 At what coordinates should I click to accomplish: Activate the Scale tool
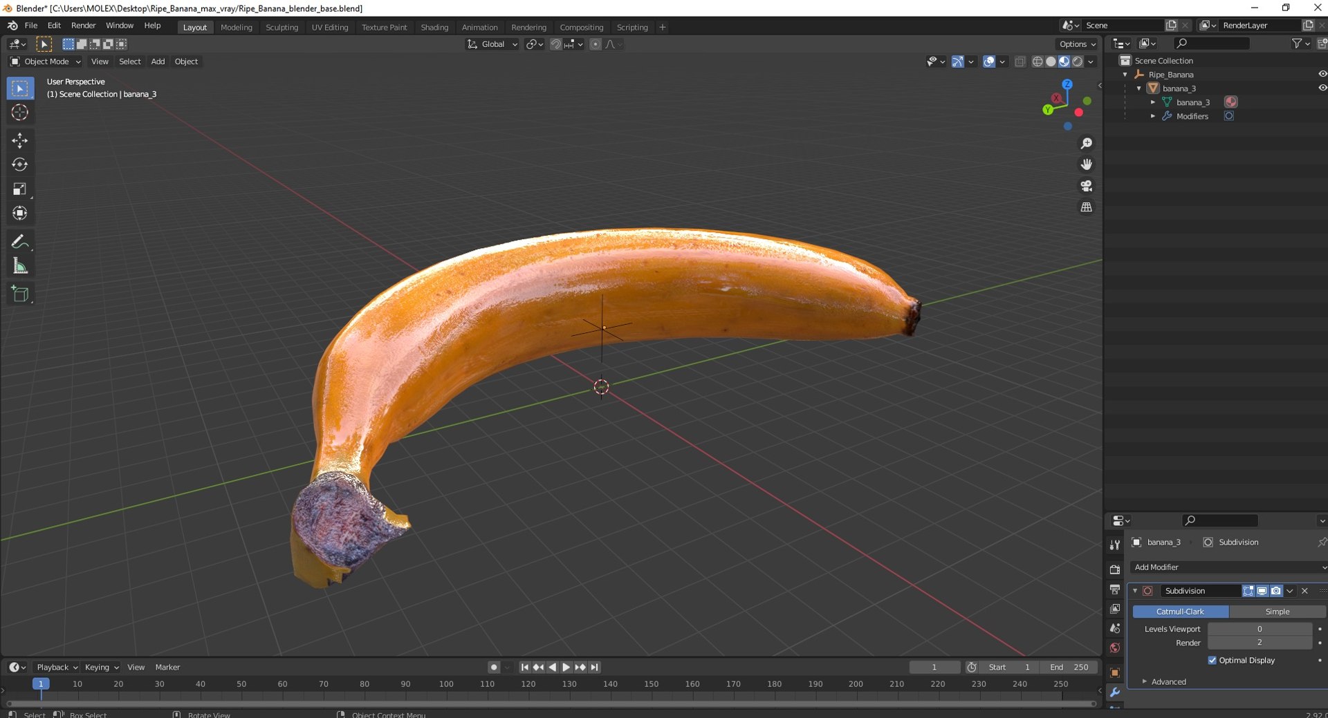[x=19, y=189]
